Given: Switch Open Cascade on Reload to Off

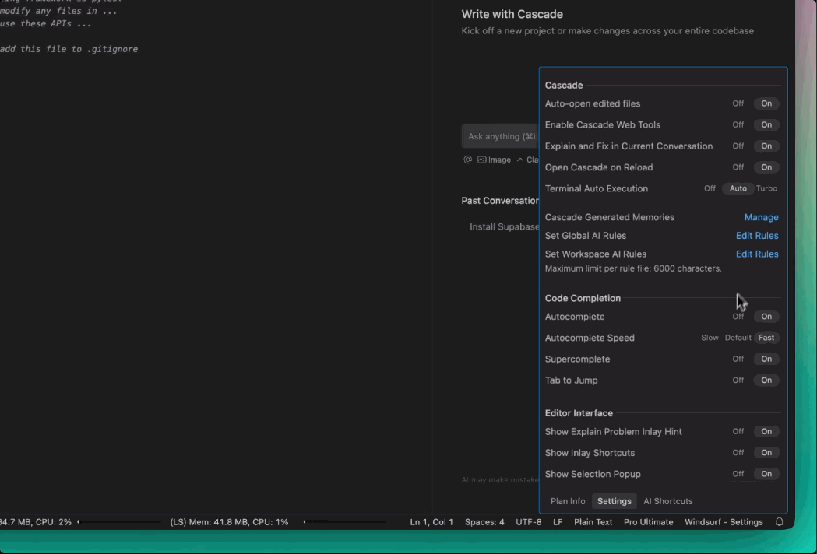Looking at the screenshot, I should point(738,167).
